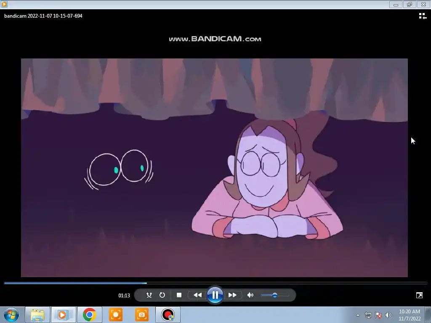The height and width of the screenshot is (323, 431).
Task: Click the elapsed time 01:13 display
Action: [x=124, y=296]
